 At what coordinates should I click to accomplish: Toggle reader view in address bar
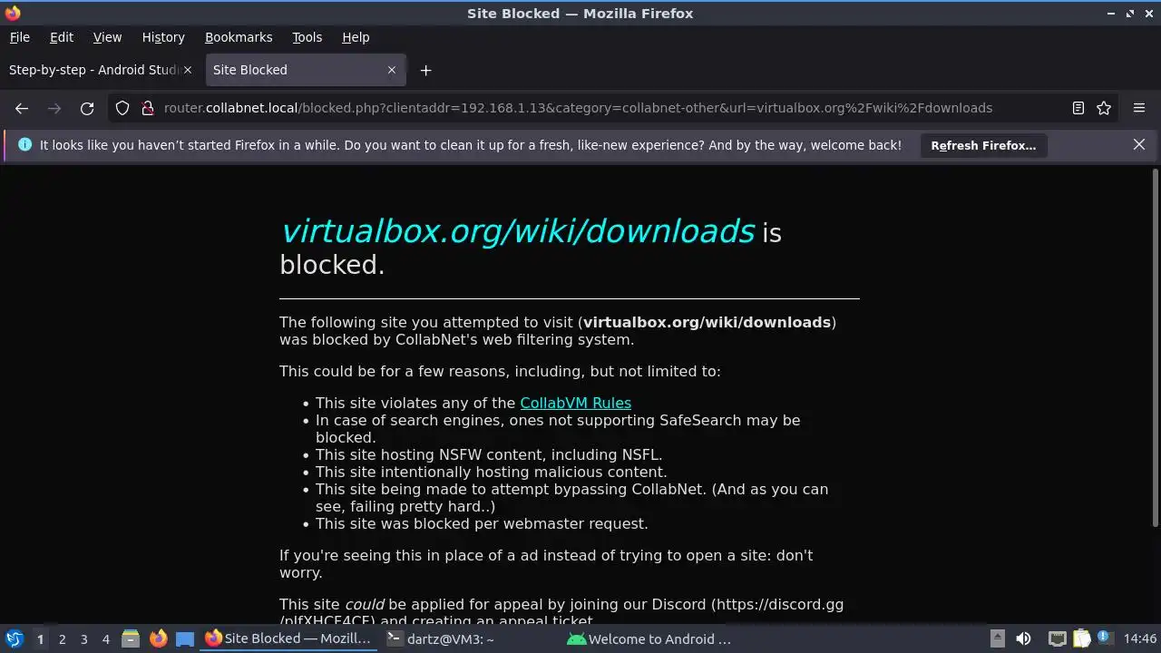pos(1078,108)
